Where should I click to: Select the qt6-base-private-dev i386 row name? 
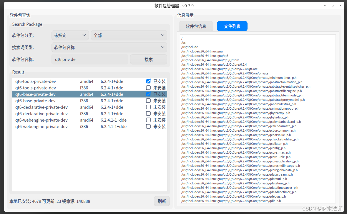[x=35, y=101]
